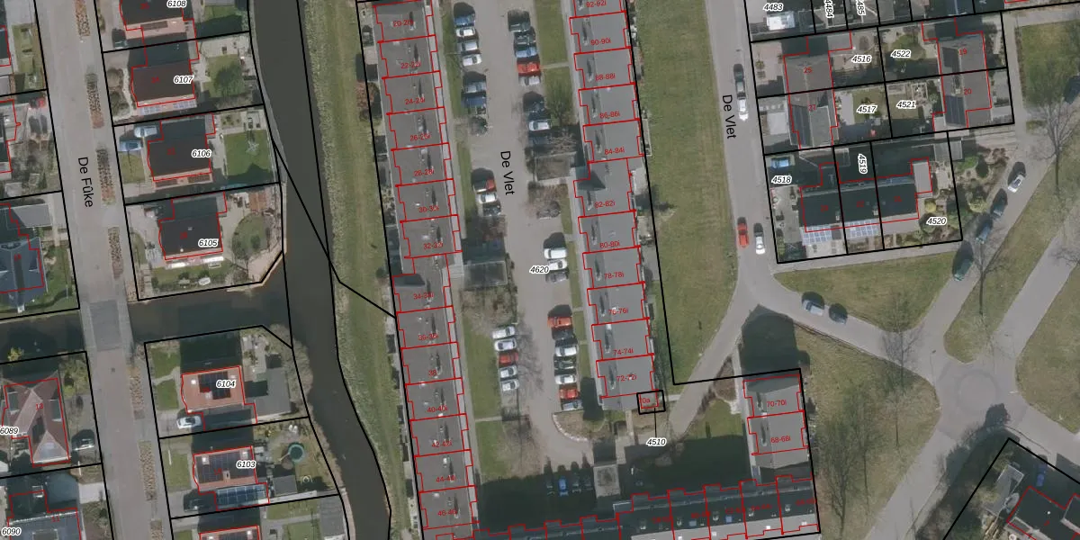Image resolution: width=1080 pixels, height=540 pixels.
Task: Click parcel number 6107 on the map
Action: click(x=184, y=80)
